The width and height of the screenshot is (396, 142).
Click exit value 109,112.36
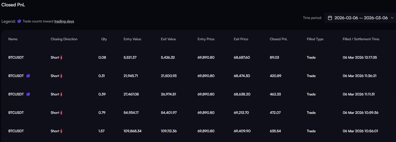click(x=169, y=131)
